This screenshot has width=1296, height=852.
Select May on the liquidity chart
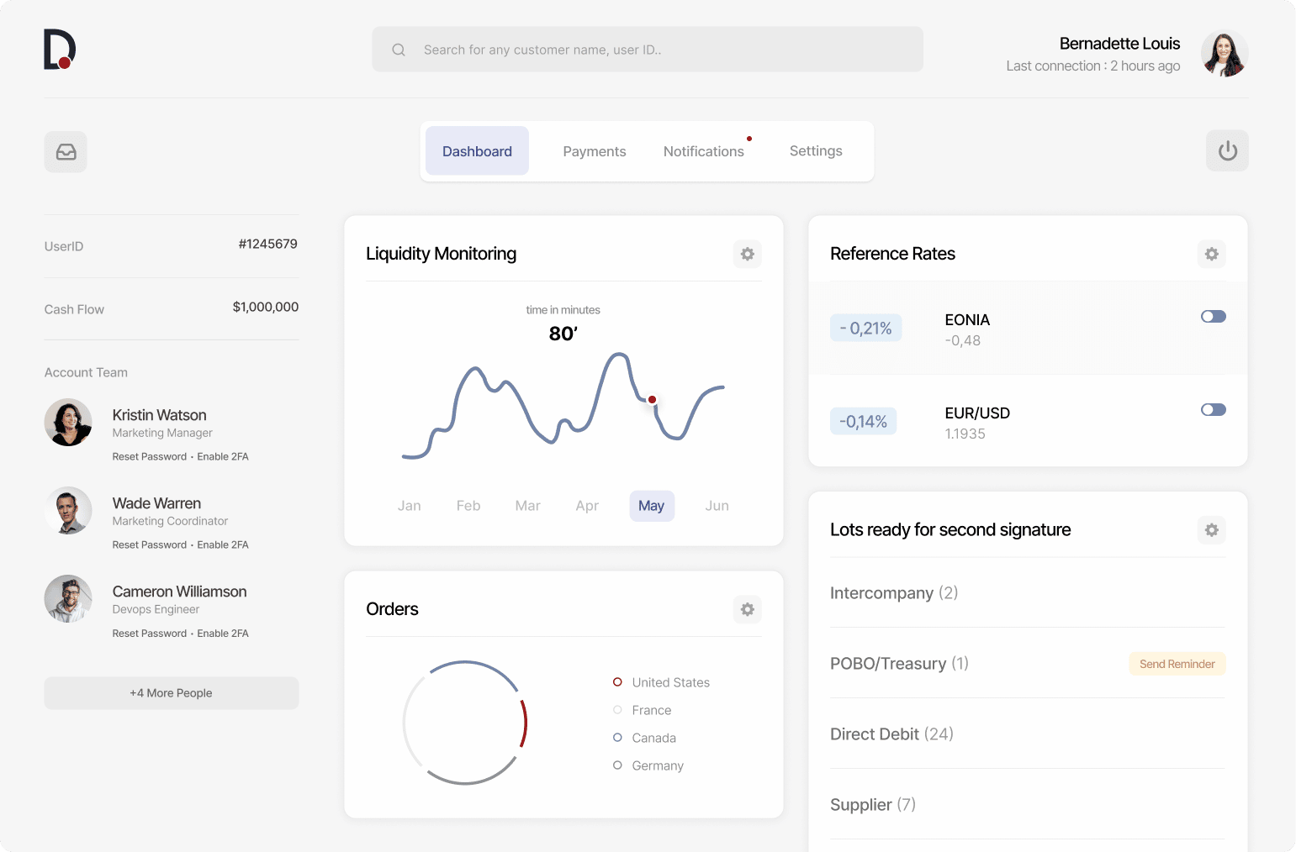tap(652, 506)
